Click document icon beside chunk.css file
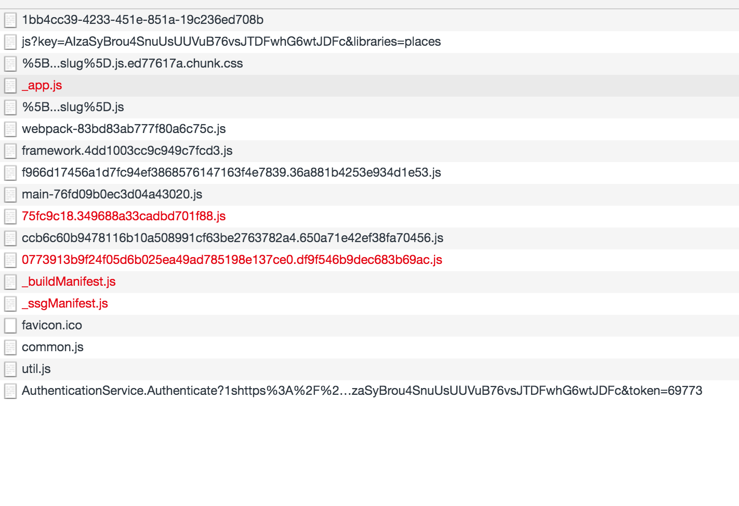Viewport: 739px width, 506px height. pos(10,64)
